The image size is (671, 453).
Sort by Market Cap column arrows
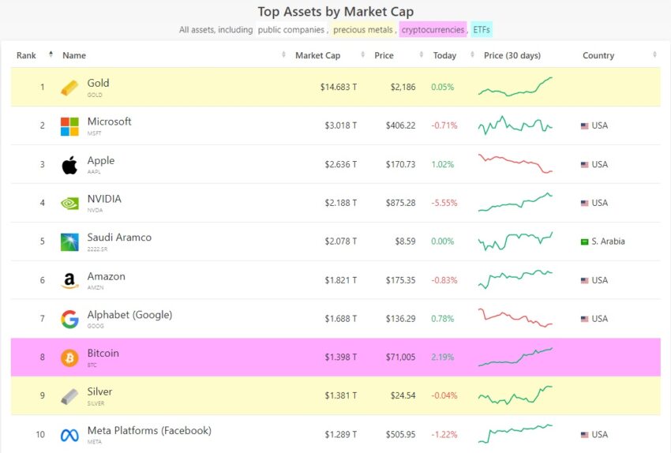tap(362, 54)
